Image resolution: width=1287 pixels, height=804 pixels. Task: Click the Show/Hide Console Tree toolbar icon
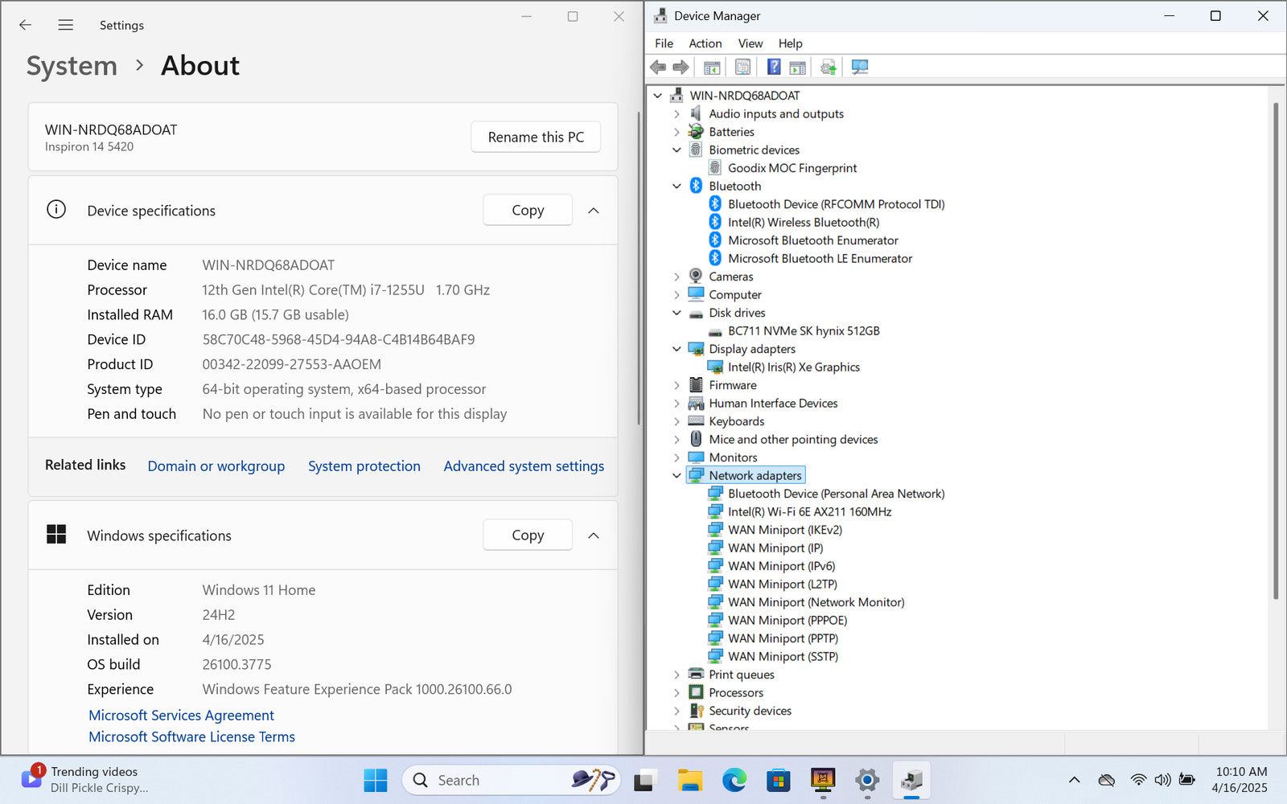coord(712,67)
